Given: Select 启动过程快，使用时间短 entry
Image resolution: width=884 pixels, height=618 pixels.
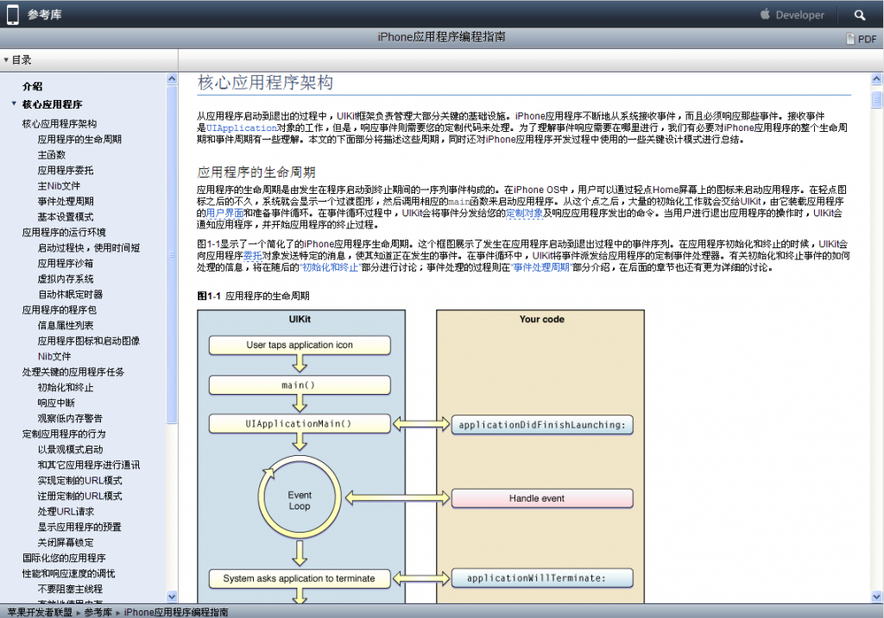Looking at the screenshot, I should click(89, 247).
